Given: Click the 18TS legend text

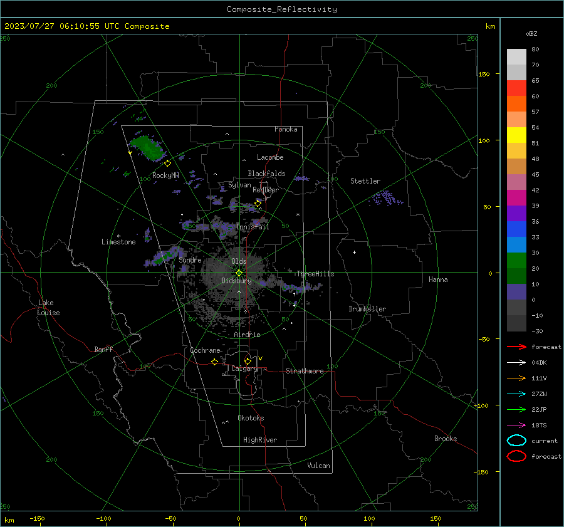Looking at the screenshot, I should (539, 425).
